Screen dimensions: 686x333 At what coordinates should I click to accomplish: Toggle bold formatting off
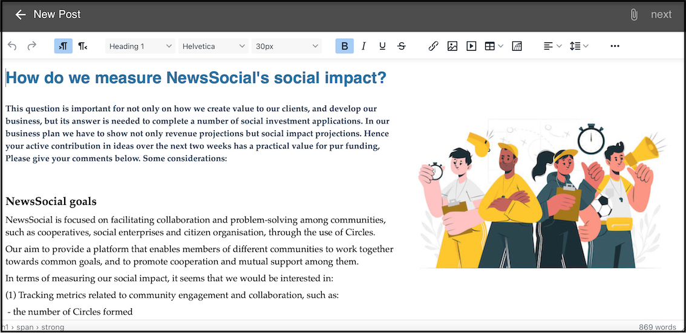[x=344, y=46]
